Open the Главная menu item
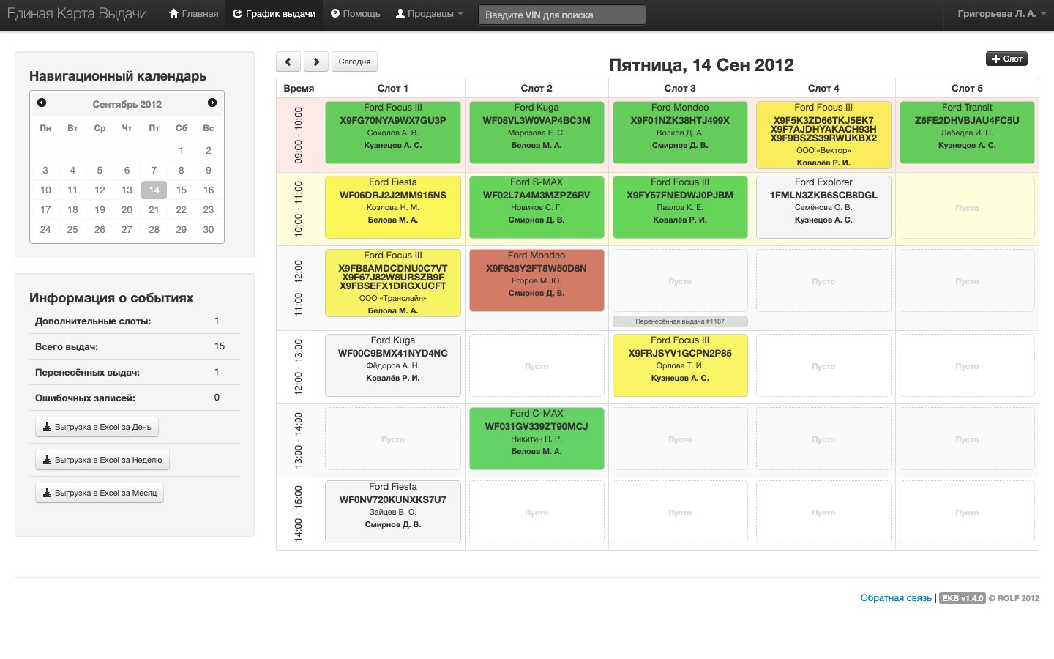Image resolution: width=1054 pixels, height=659 pixels. click(193, 14)
